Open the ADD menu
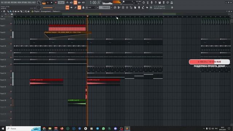The height and width of the screenshot is (131, 233). tap(8, 3)
